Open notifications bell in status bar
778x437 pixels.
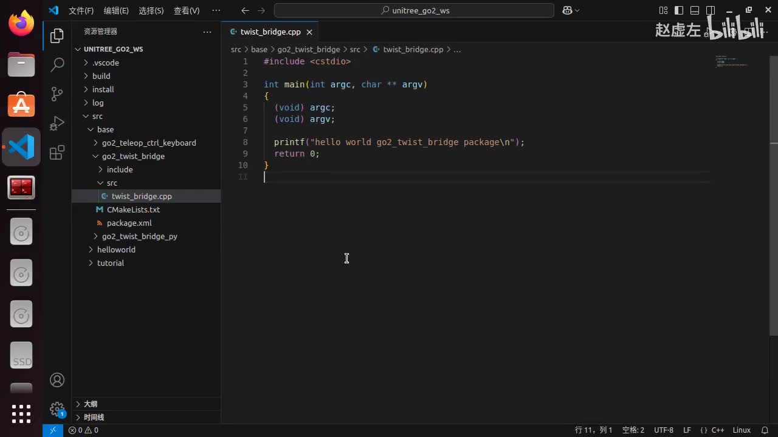click(765, 430)
